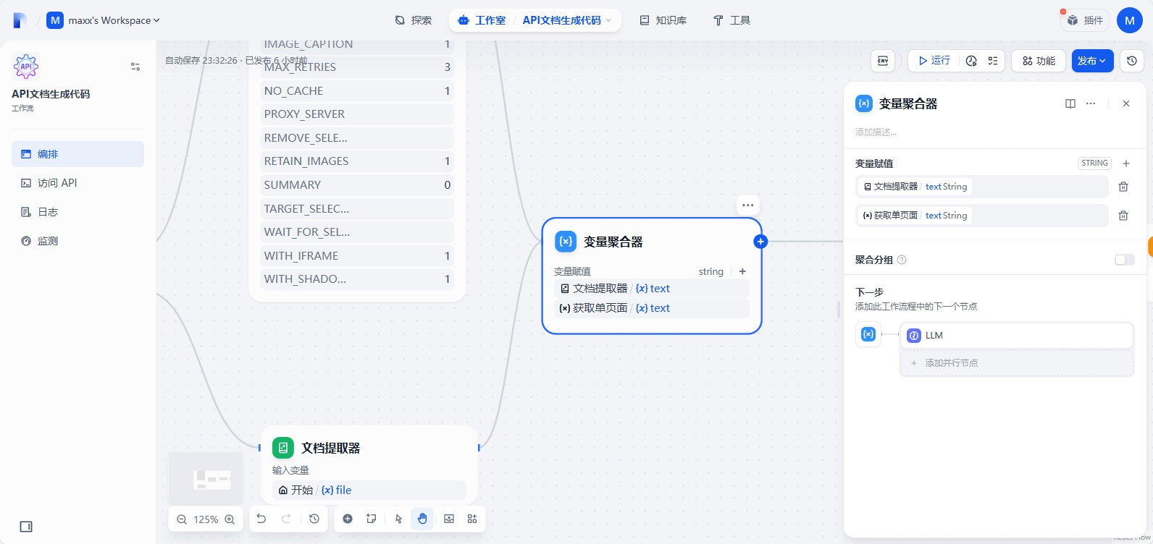Screen dimensions: 1153x544
Task: Go to the 工作室 tab
Action: coord(482,20)
